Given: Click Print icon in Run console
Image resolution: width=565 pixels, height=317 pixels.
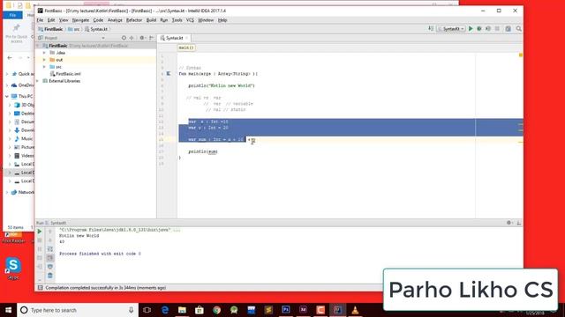Looking at the screenshot, I should point(50,267).
